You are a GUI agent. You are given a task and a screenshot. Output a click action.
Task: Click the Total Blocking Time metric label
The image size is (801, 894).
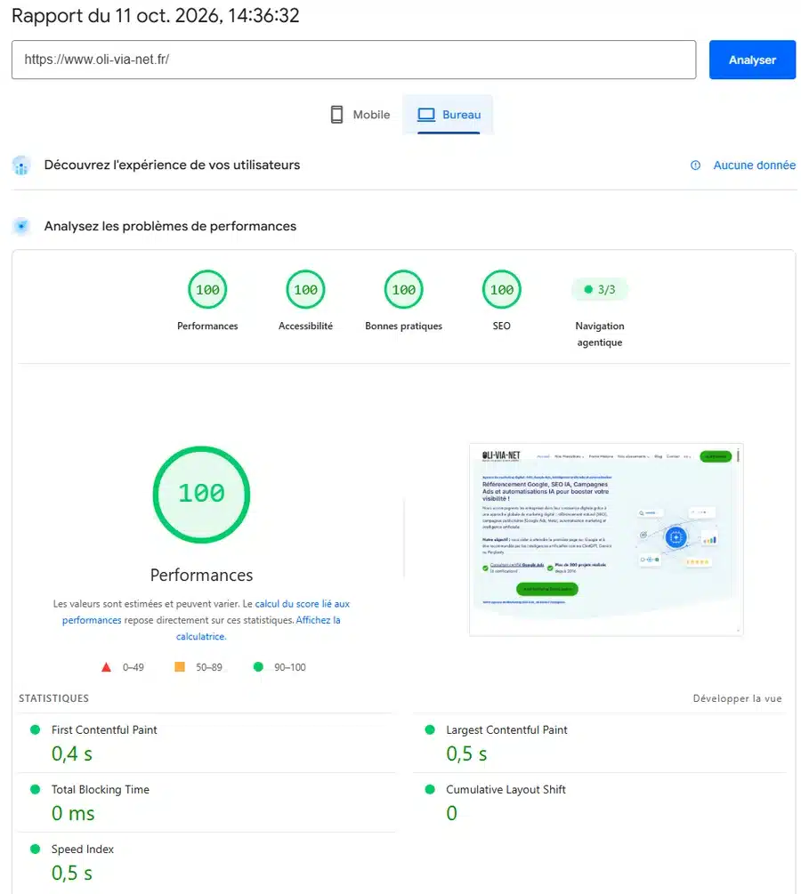pos(101,790)
